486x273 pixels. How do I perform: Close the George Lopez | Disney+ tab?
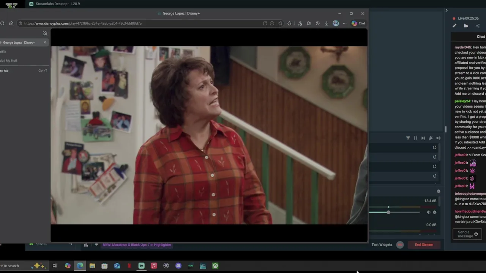point(45,42)
